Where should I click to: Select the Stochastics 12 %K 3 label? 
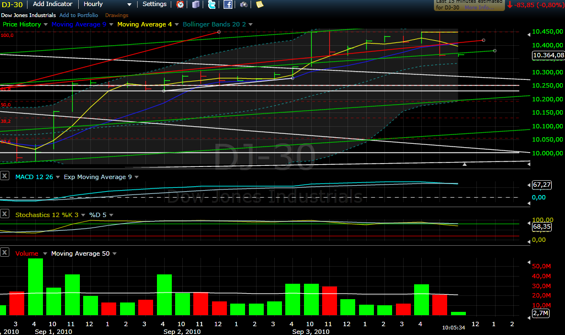47,214
